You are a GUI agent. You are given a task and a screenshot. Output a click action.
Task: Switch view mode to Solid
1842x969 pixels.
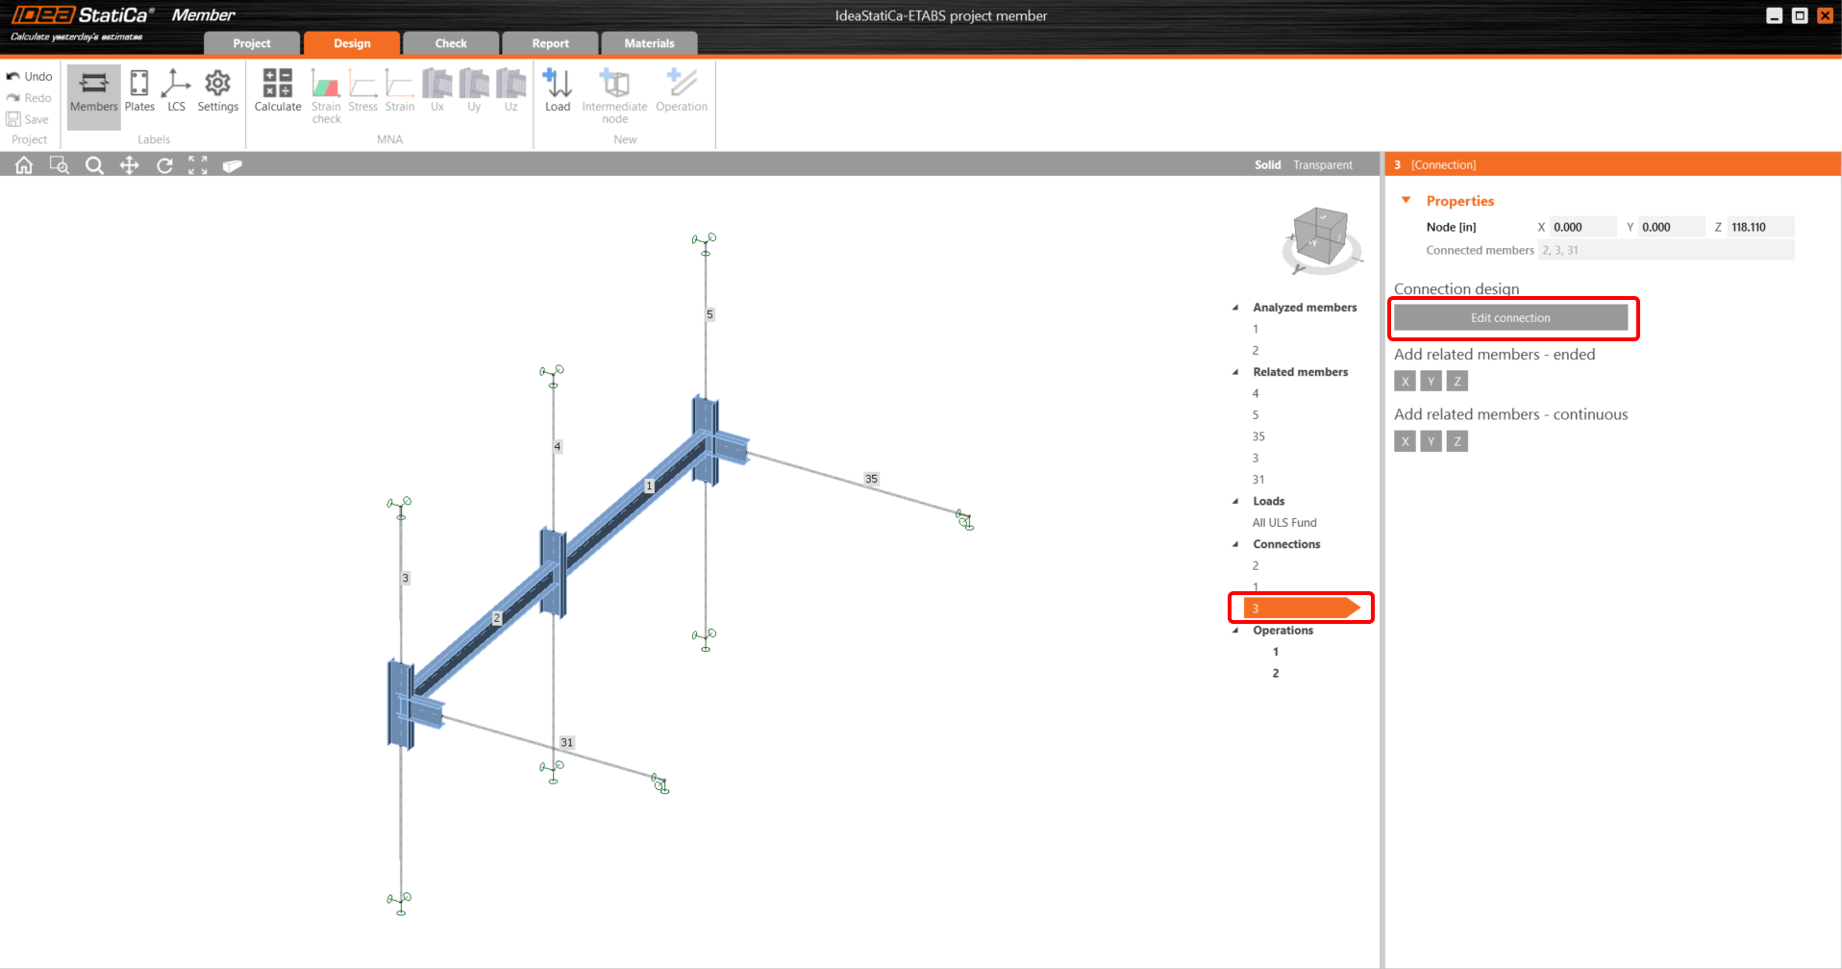coord(1267,165)
